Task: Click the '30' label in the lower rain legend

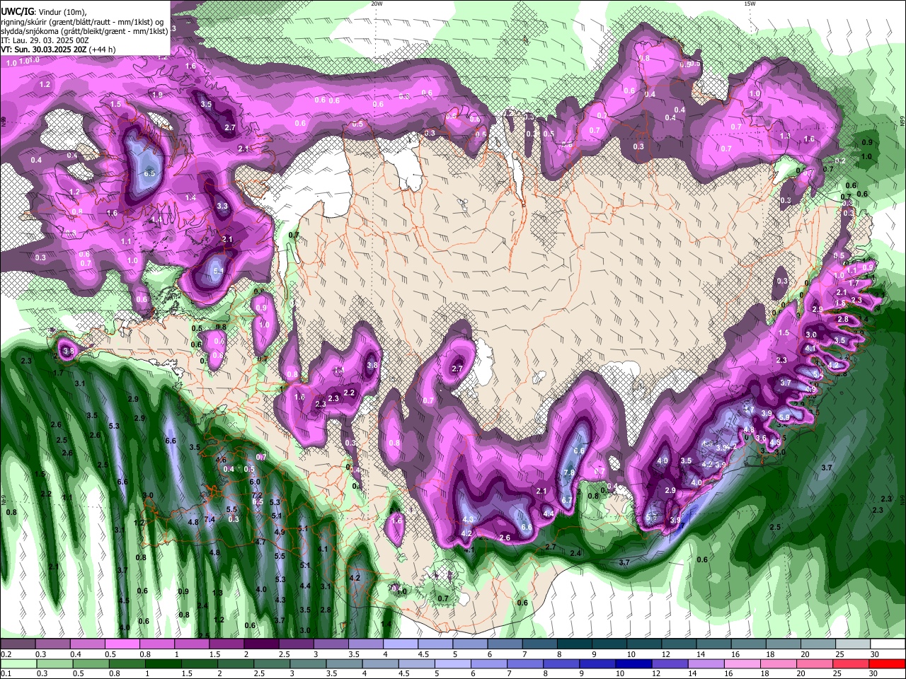Action: point(875,675)
